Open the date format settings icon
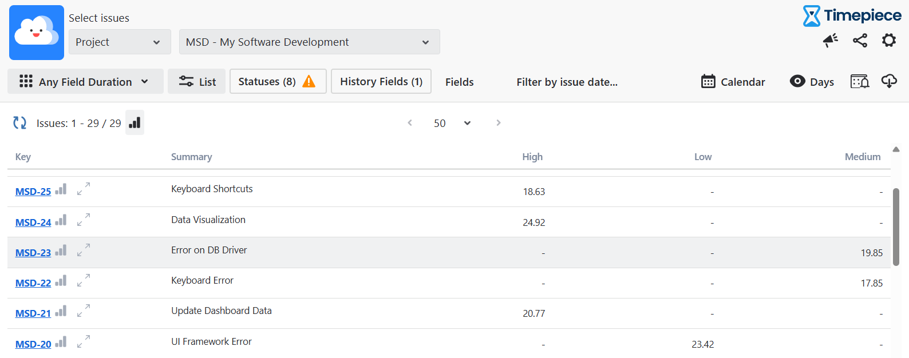This screenshot has width=909, height=358. pos(860,81)
